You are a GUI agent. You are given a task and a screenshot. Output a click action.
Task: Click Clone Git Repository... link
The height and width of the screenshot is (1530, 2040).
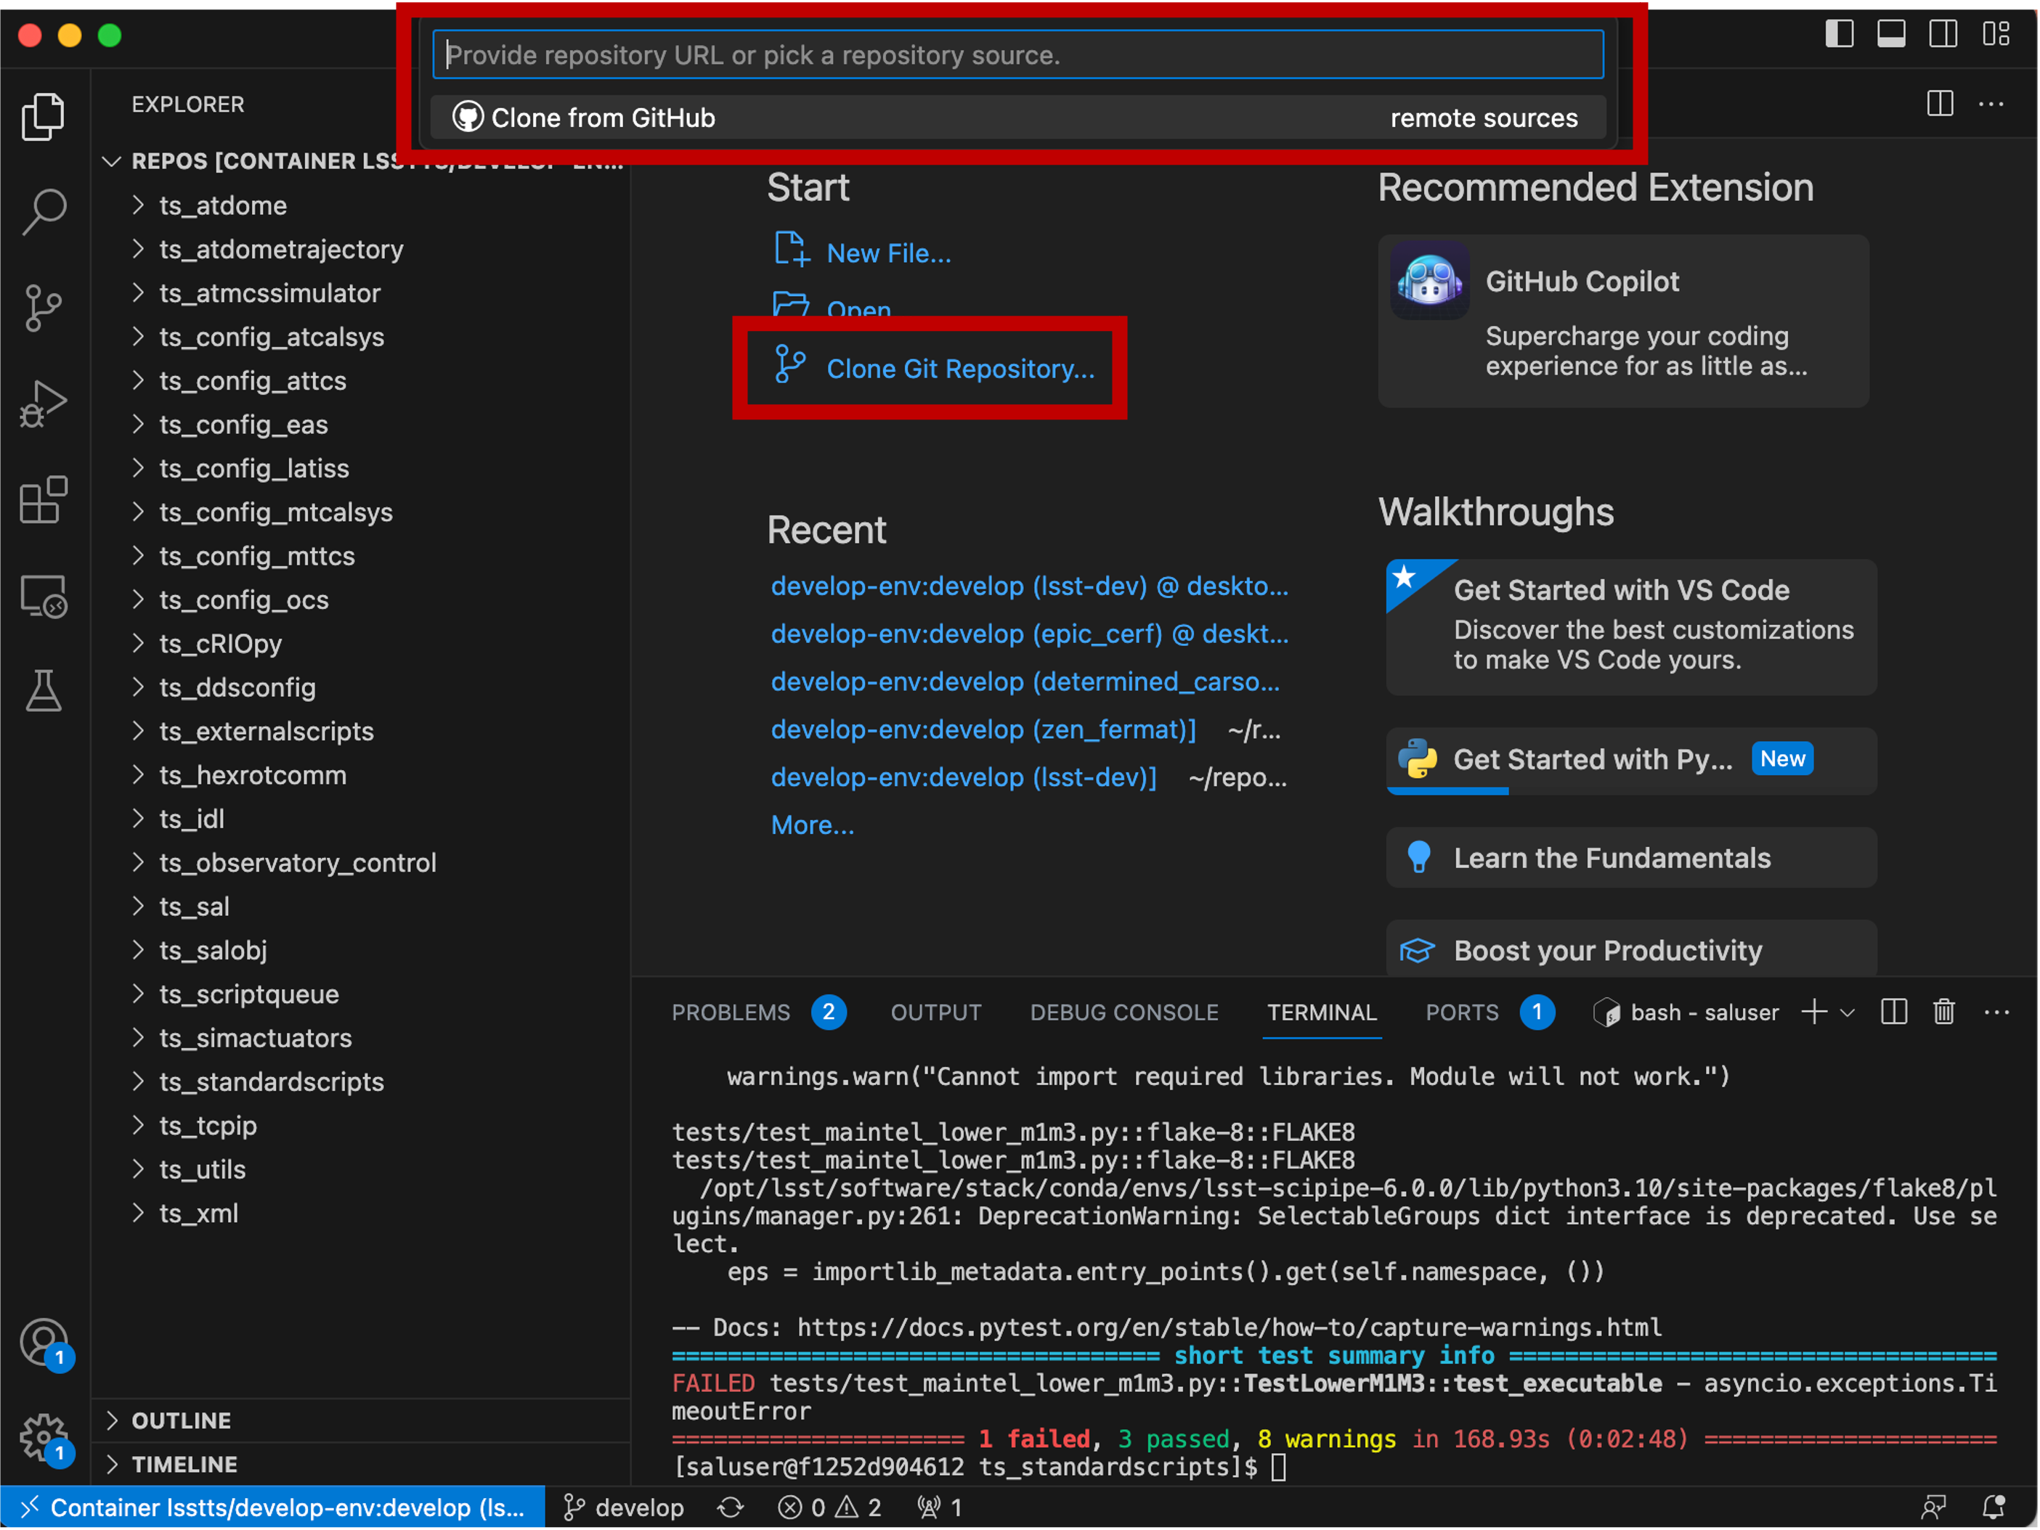(x=961, y=369)
